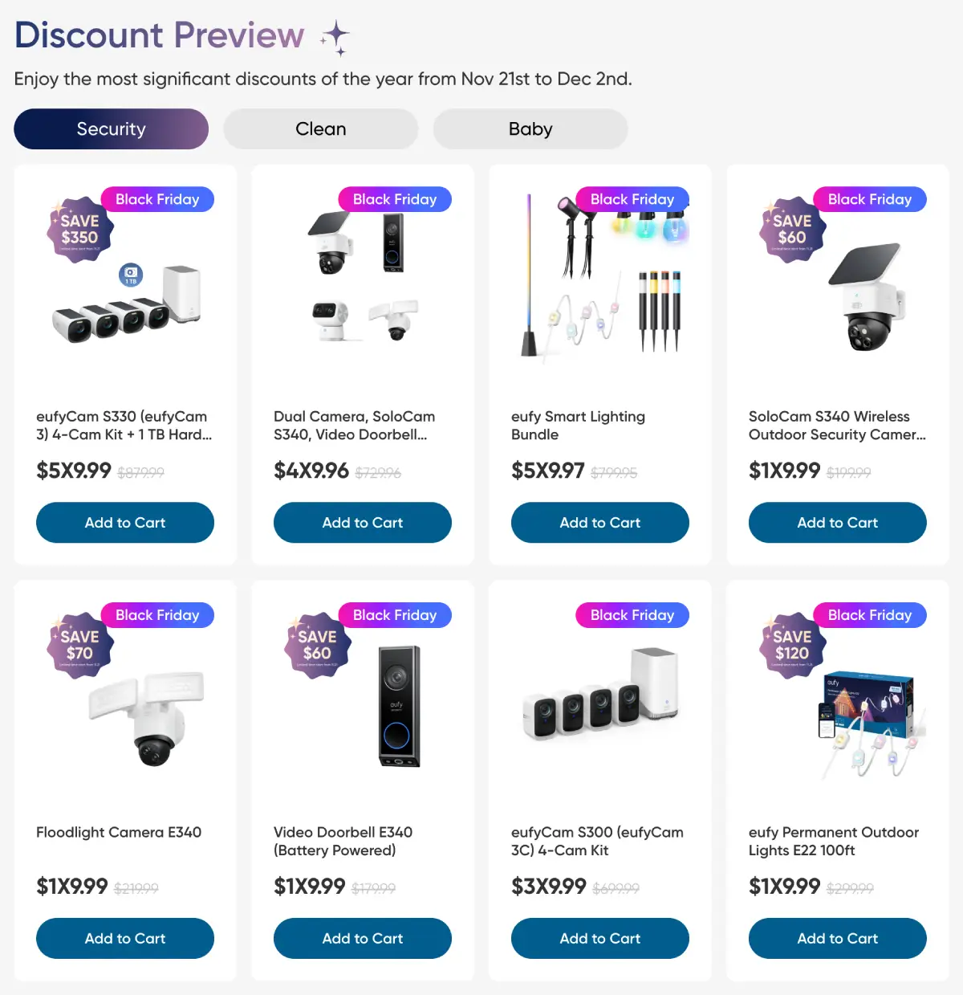Add eufyCam S300 4-Cam Kit to cart

coord(600,939)
